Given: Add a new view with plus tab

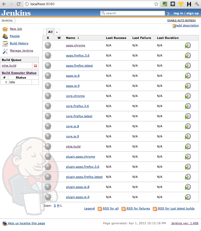Looking at the screenshot, I should pyautogui.click(x=57, y=32).
